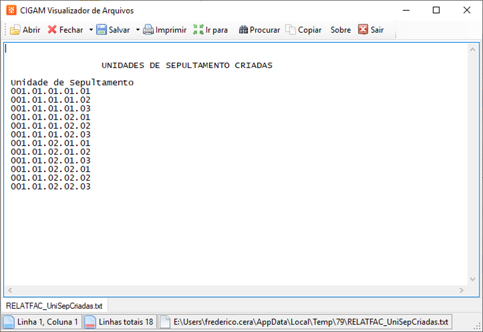483x332 pixels.
Task: Click the Abrir folder icon
Action: point(15,30)
